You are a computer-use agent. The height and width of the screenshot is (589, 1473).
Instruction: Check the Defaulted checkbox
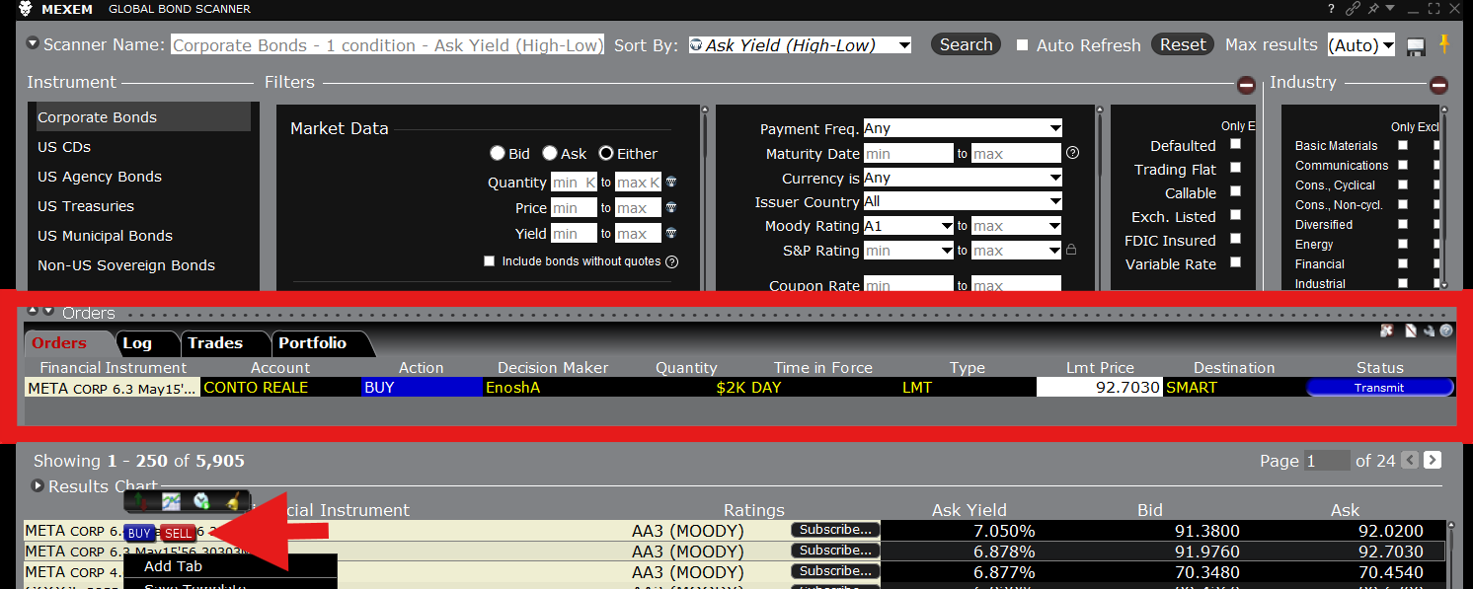click(1235, 144)
